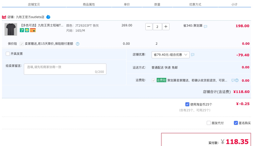This screenshot has height=146, width=253.
Task: Click the green 运费险 tag
Action: pos(161,80)
